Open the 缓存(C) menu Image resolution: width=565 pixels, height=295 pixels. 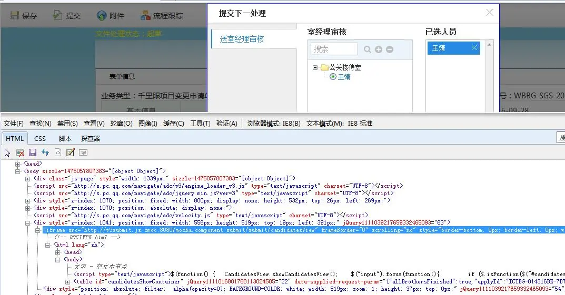174,124
